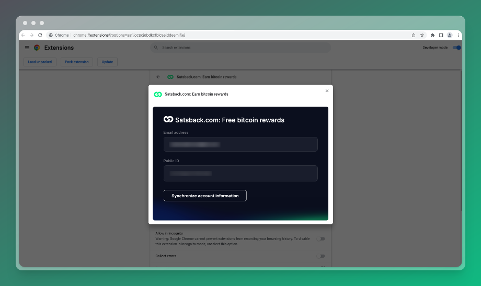Click the browser forward arrow
This screenshot has height=286, width=481.
click(x=31, y=35)
